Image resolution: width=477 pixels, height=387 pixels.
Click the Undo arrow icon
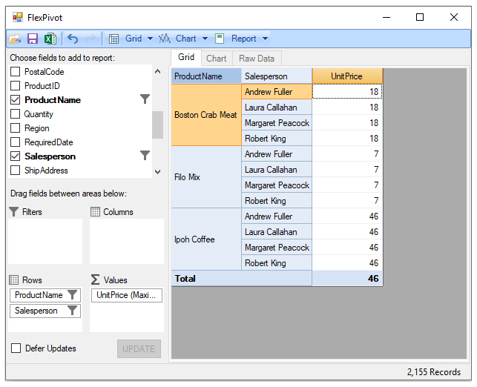(73, 39)
